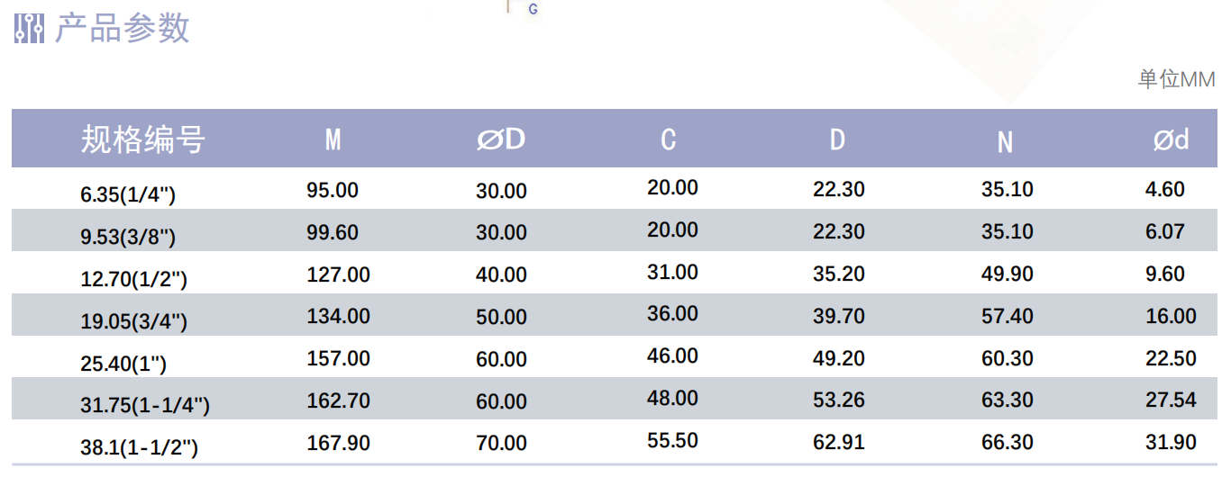Select the C column header
The image size is (1231, 486).
pos(668,139)
